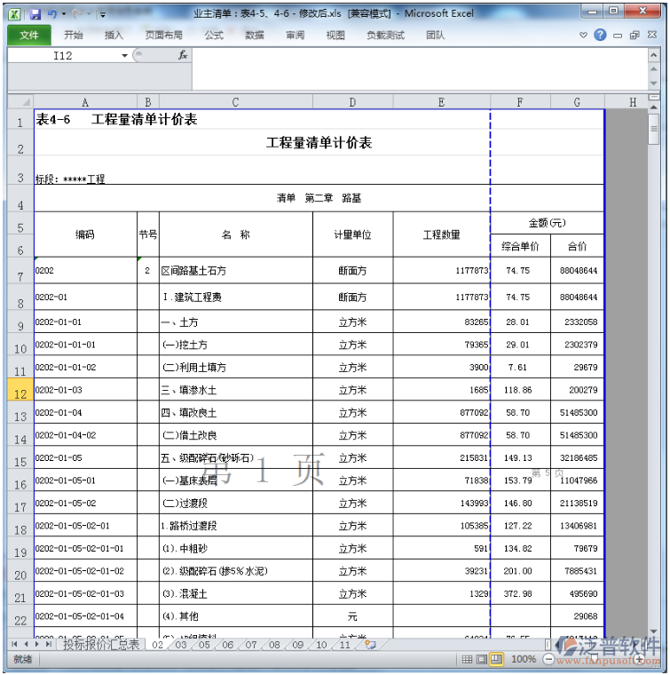Viewport: 670px width, 675px height.
Task: Switch to sheet tab 投标报价汇总表
Action: (100, 645)
